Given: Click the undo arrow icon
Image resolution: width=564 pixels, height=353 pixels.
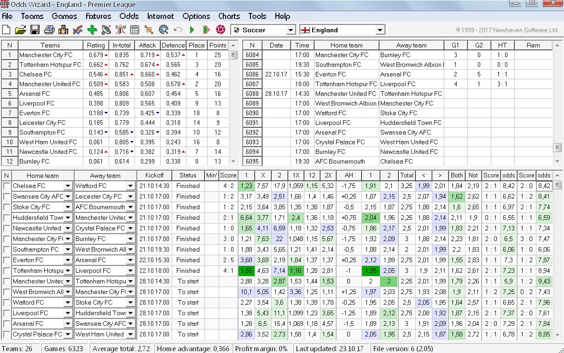Looking at the screenshot, I should pyautogui.click(x=178, y=30).
